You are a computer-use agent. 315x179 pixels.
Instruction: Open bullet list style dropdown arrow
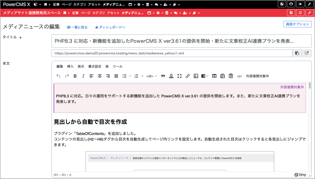[130, 76]
